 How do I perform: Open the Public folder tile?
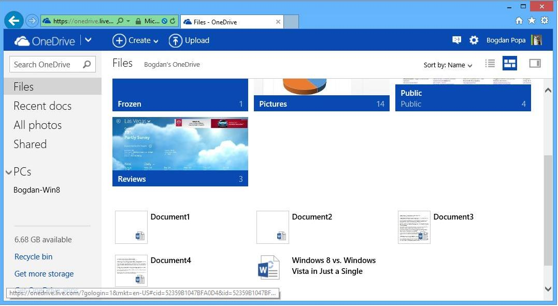[x=463, y=95]
